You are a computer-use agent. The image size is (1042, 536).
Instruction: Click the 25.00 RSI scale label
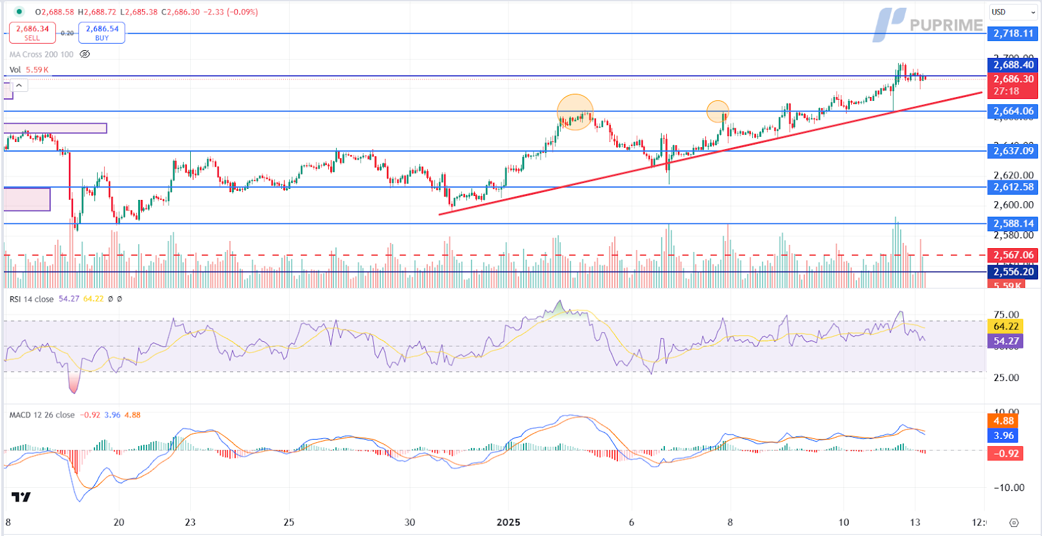[1006, 378]
